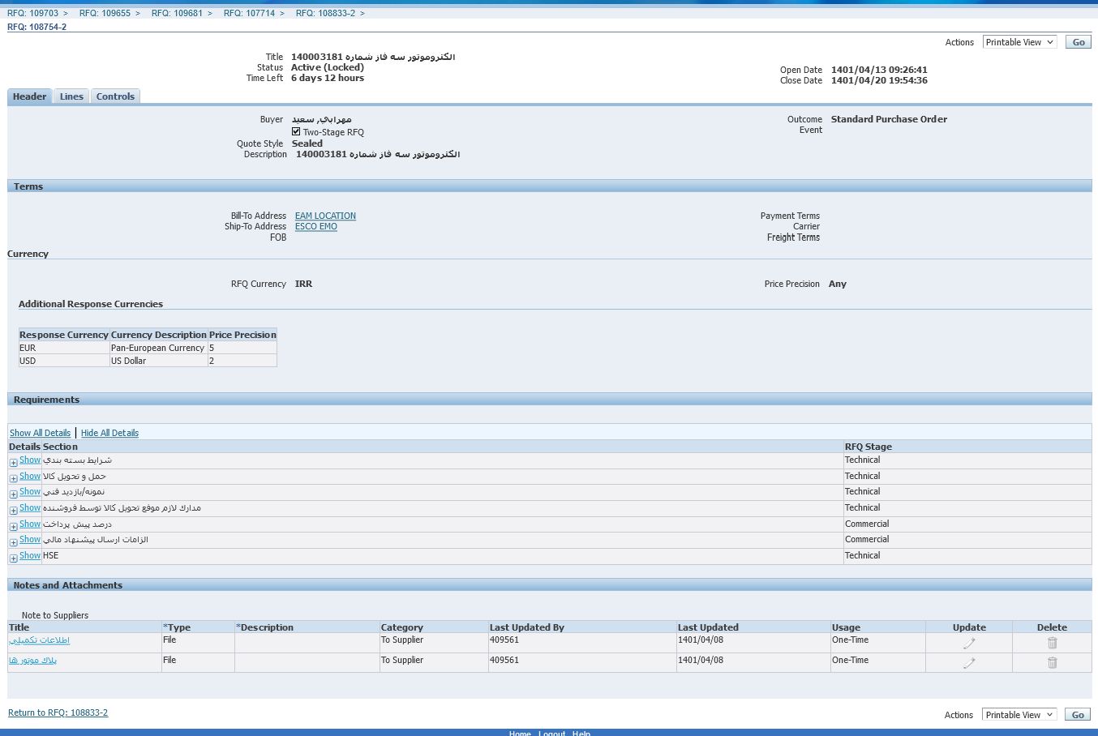1098x736 pixels.
Task: Expand the مدارک لازم موقع تحویل کالا row plus icon
Action: point(13,510)
